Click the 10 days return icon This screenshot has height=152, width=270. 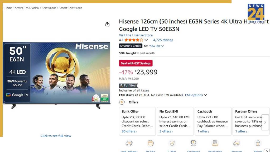pos(151,143)
